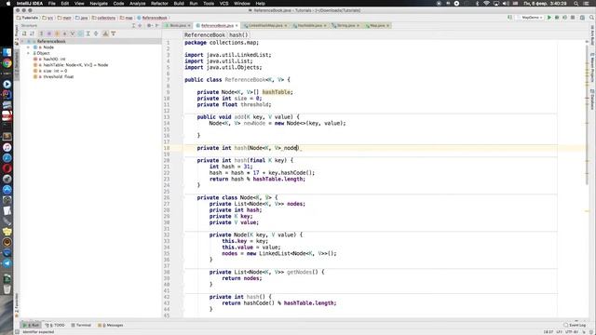Click map folder in navigation bar
This screenshot has height=335, width=596.
pos(127,18)
